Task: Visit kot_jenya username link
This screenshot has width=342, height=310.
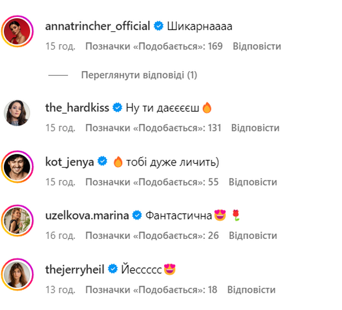Action: (70, 162)
